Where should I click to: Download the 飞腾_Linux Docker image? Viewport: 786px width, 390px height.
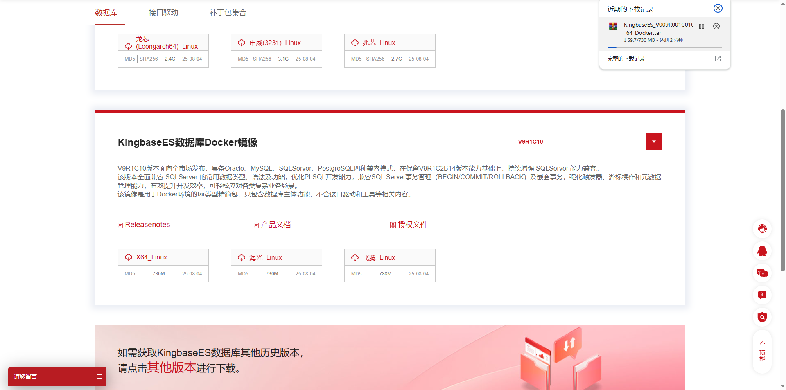click(x=379, y=257)
